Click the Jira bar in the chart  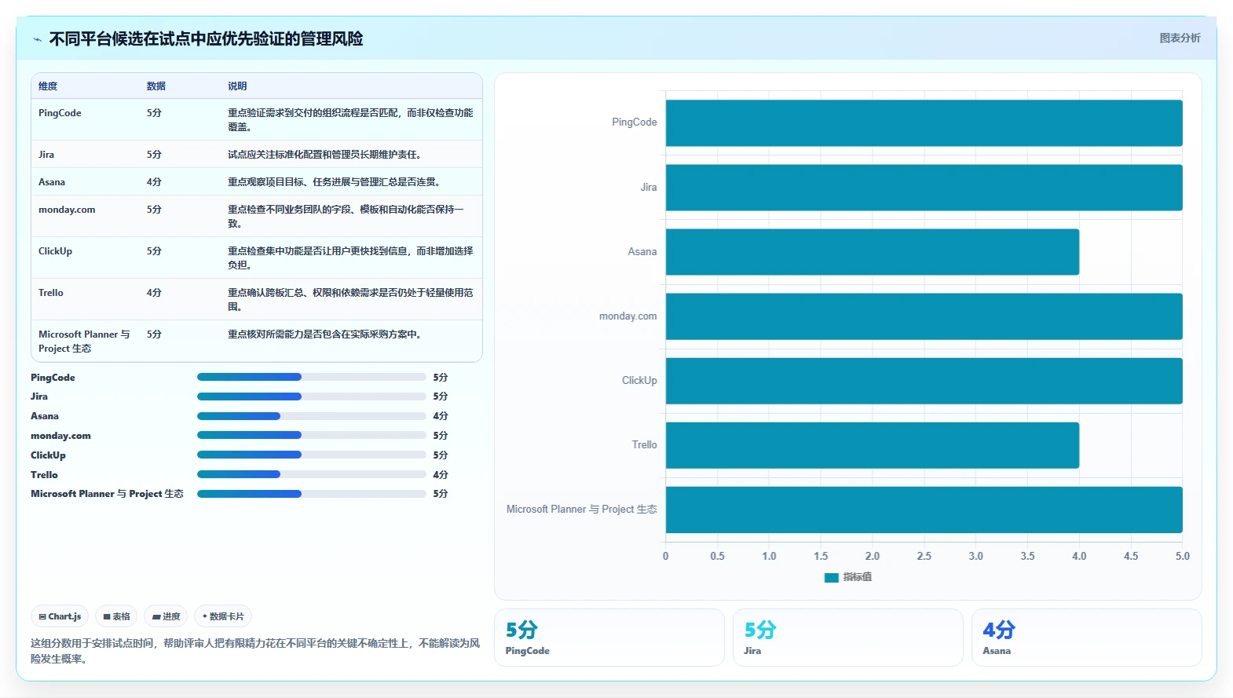(x=924, y=188)
